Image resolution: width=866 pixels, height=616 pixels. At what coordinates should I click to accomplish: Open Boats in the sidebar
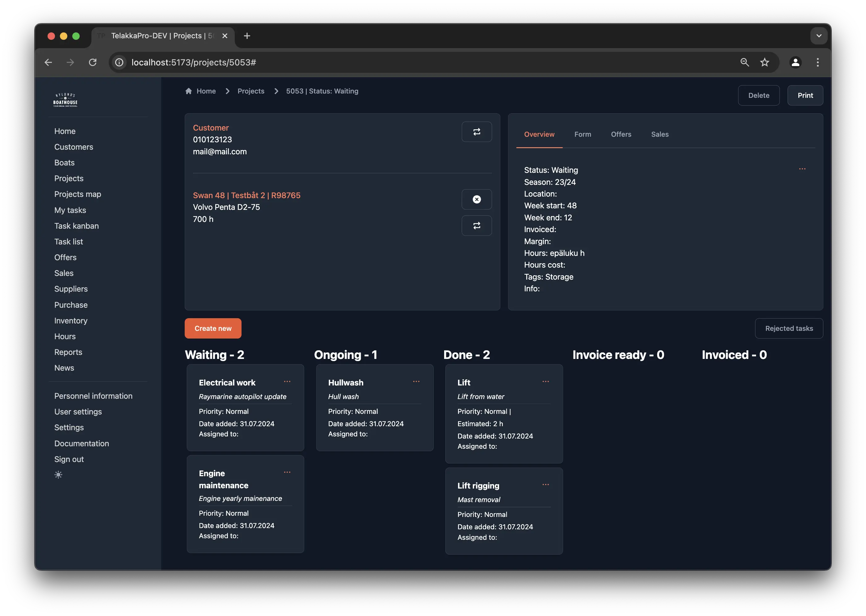[x=65, y=163]
